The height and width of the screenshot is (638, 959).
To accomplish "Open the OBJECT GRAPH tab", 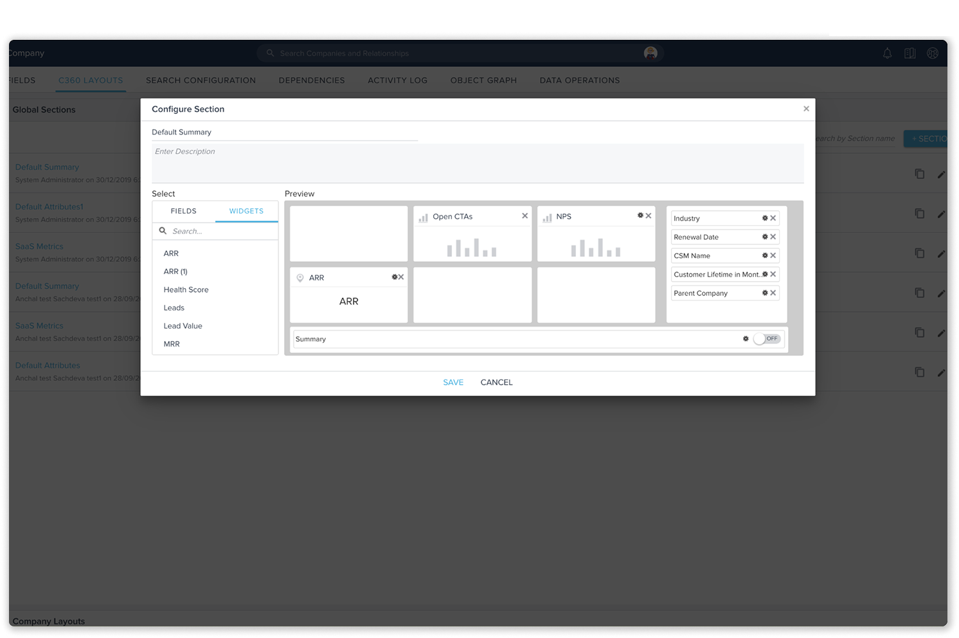I will tap(483, 80).
